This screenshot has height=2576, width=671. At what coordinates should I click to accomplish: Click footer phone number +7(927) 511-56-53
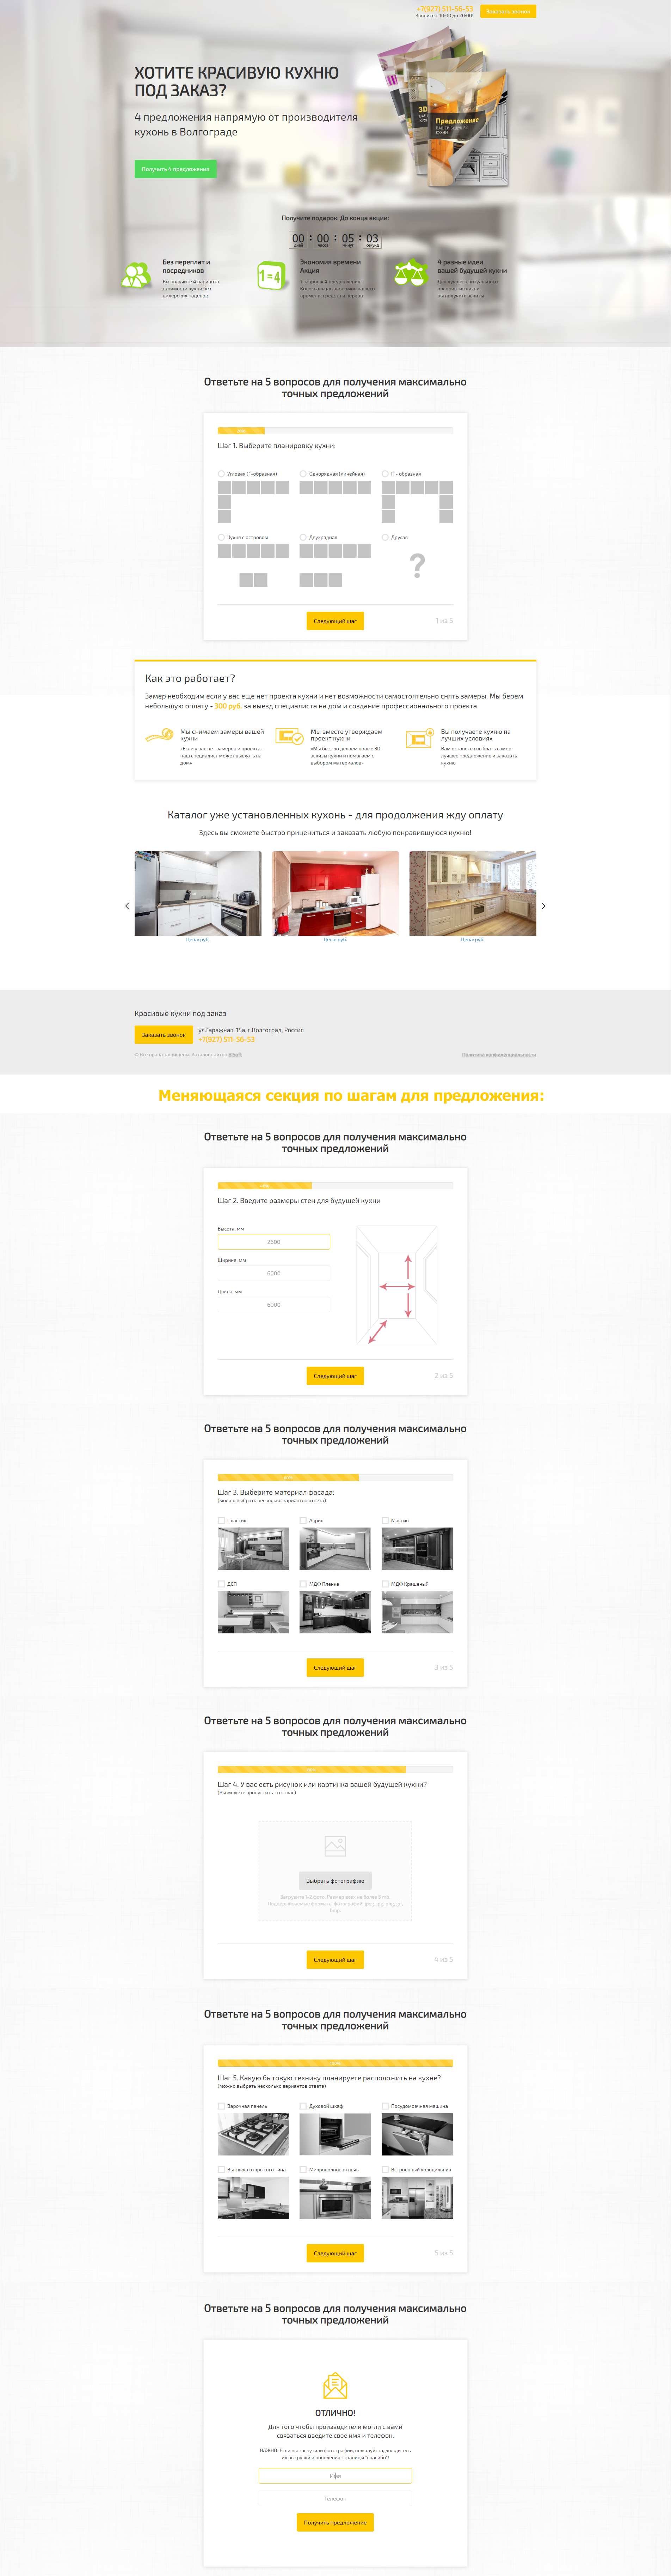coord(227,1039)
